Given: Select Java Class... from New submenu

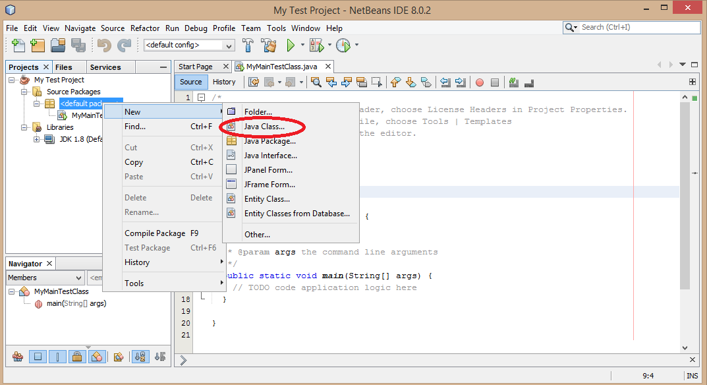Looking at the screenshot, I should tap(264, 127).
